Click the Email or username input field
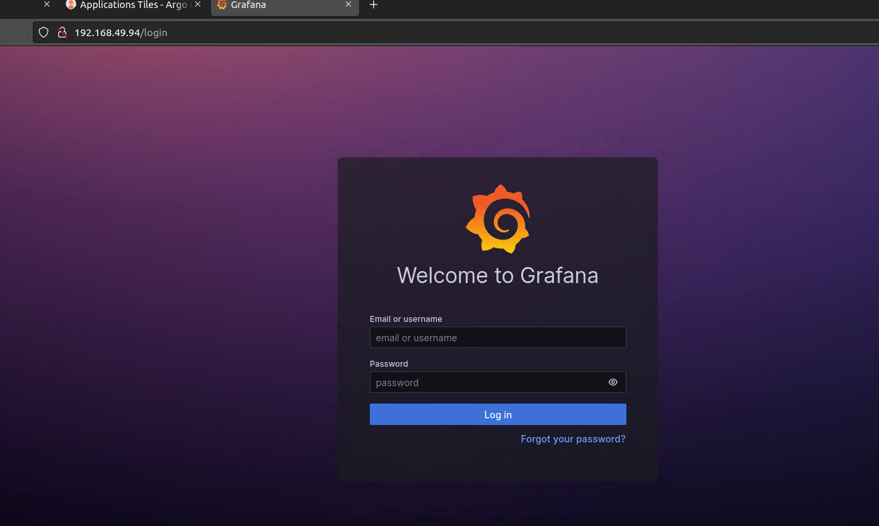Image resolution: width=879 pixels, height=526 pixels. pyautogui.click(x=498, y=337)
